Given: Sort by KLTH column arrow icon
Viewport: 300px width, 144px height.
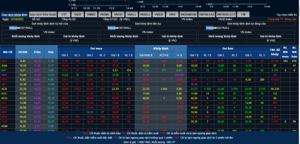Looking at the screenshot, I should 168,55.
